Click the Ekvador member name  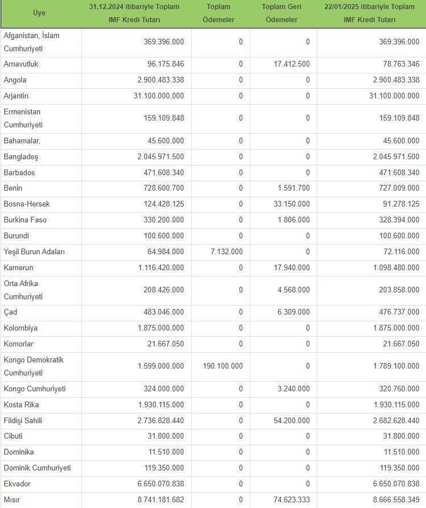[17, 484]
